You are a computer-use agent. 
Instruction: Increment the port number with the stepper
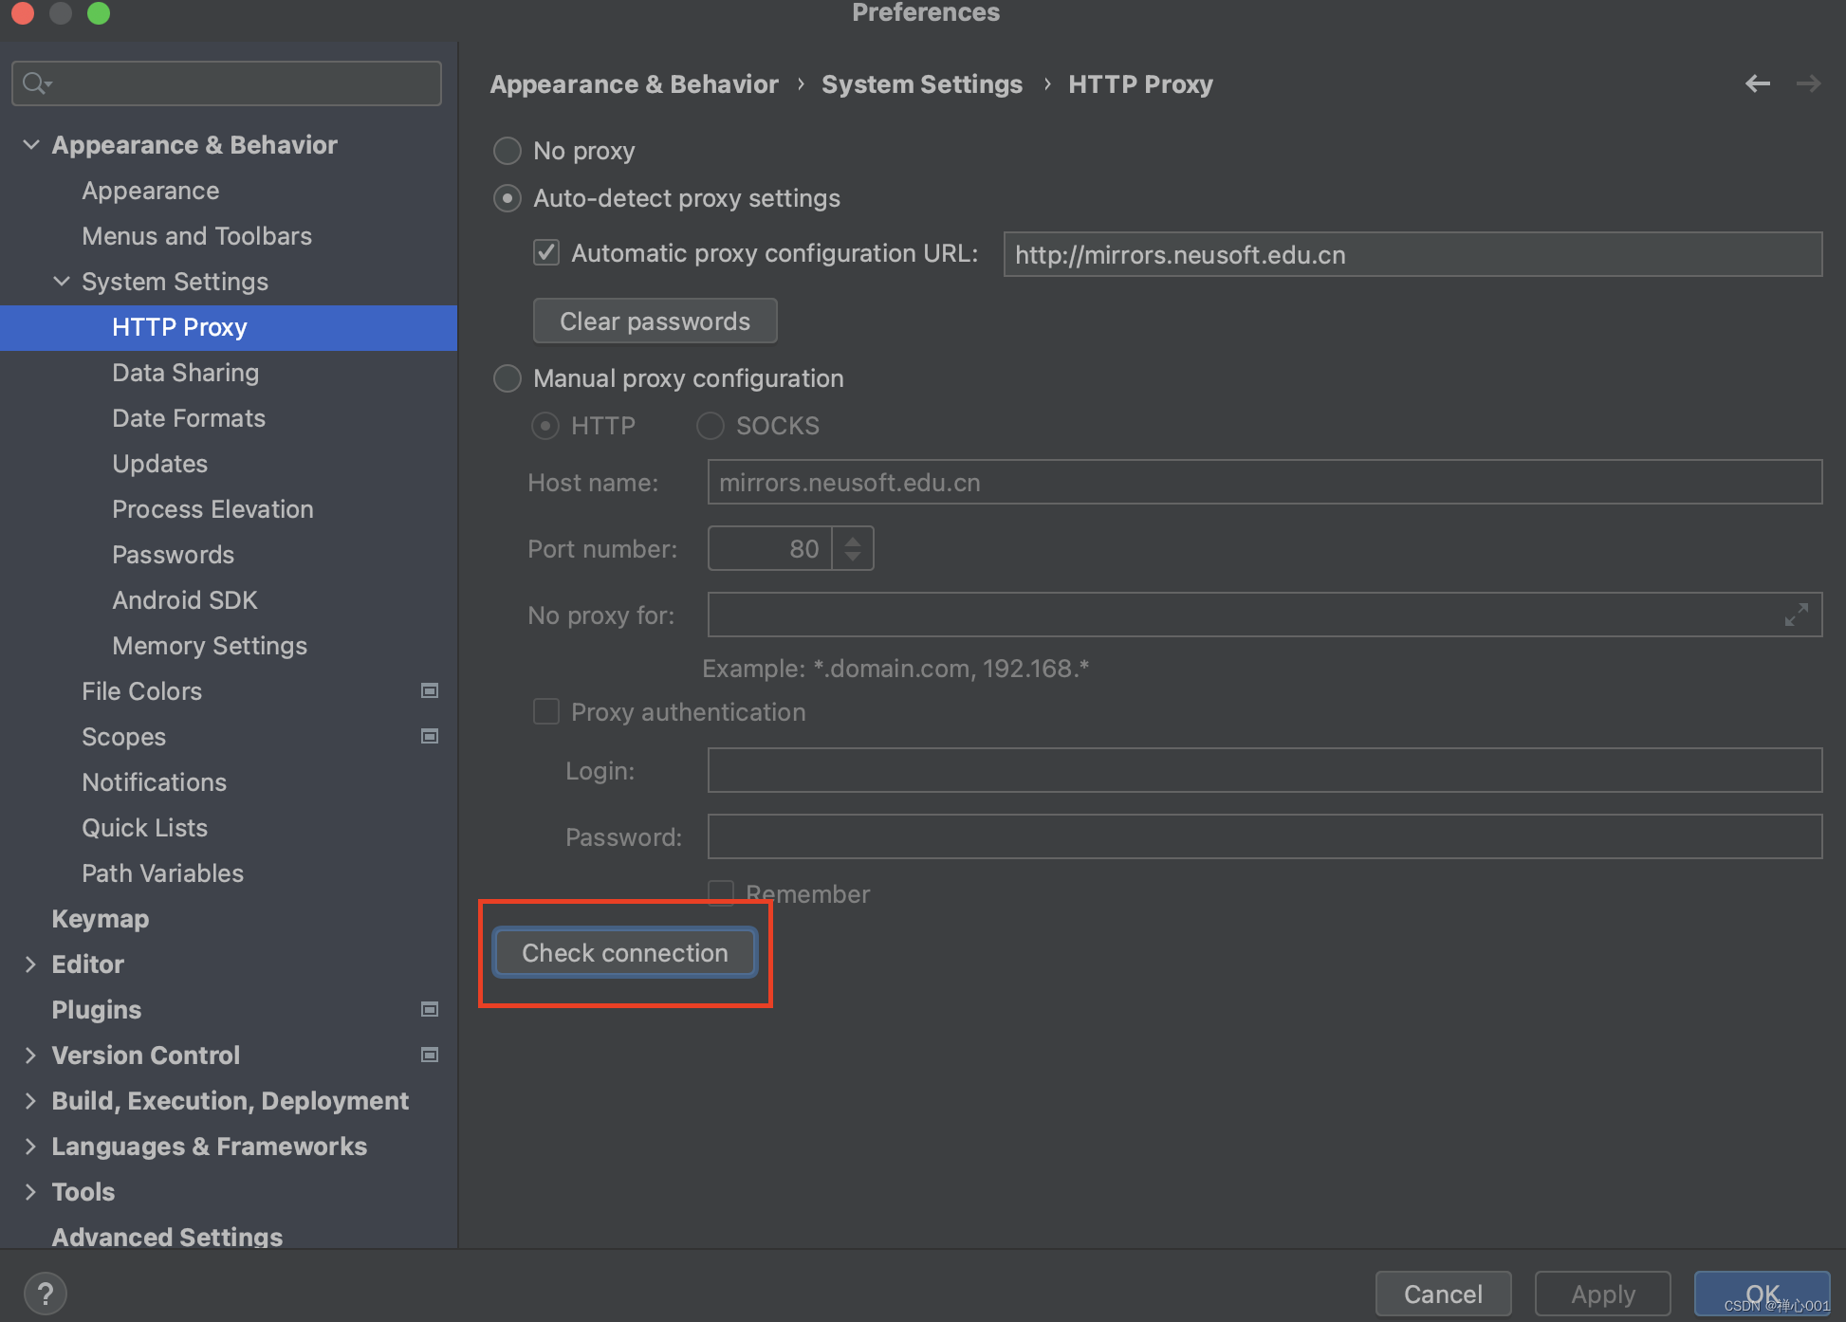click(x=852, y=539)
